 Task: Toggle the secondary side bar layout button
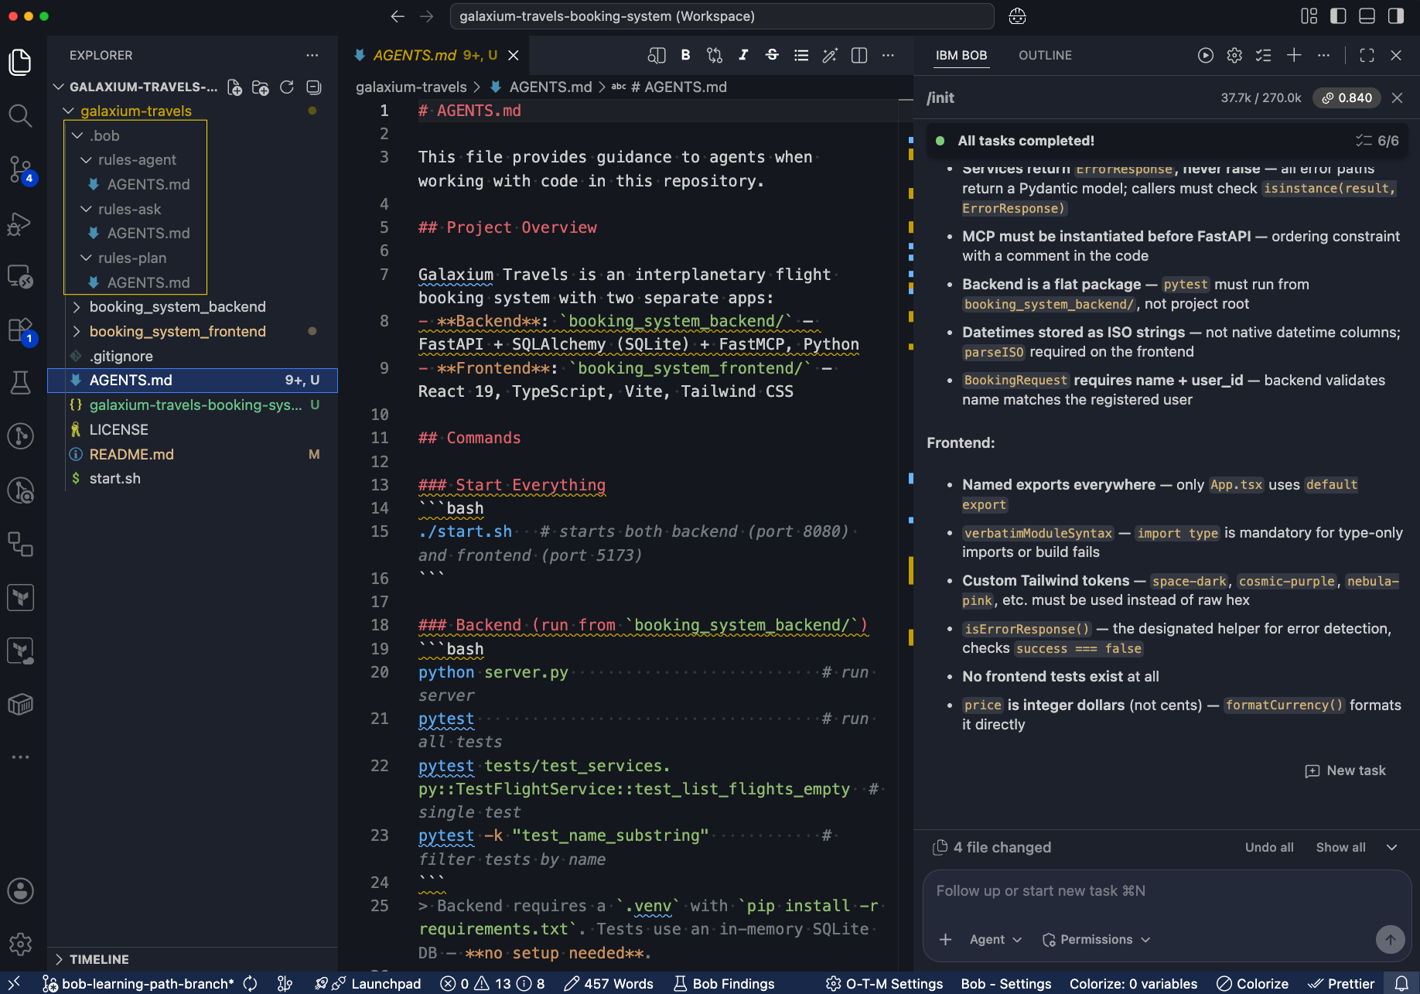[1396, 16]
